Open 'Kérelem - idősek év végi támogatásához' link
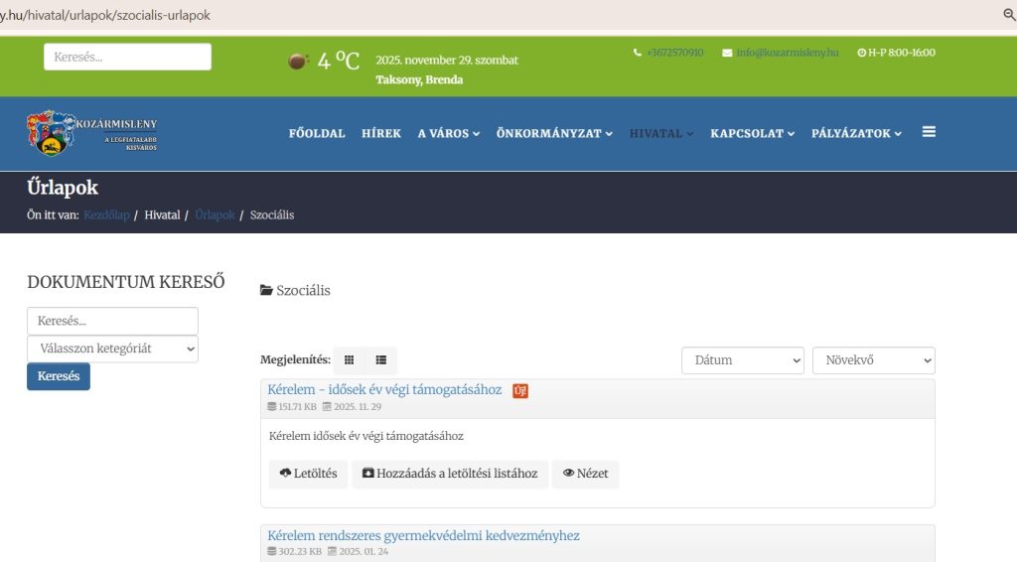Screen dimensions: 1017x562 [x=384, y=390]
